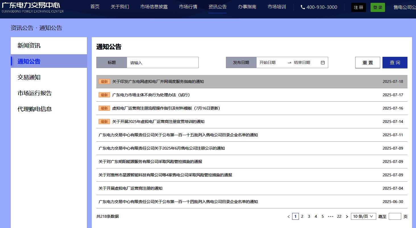Click the Guangdong Power Exchange Center logo
Image resolution: width=416 pixels, height=228 pixels.
coord(33,7)
